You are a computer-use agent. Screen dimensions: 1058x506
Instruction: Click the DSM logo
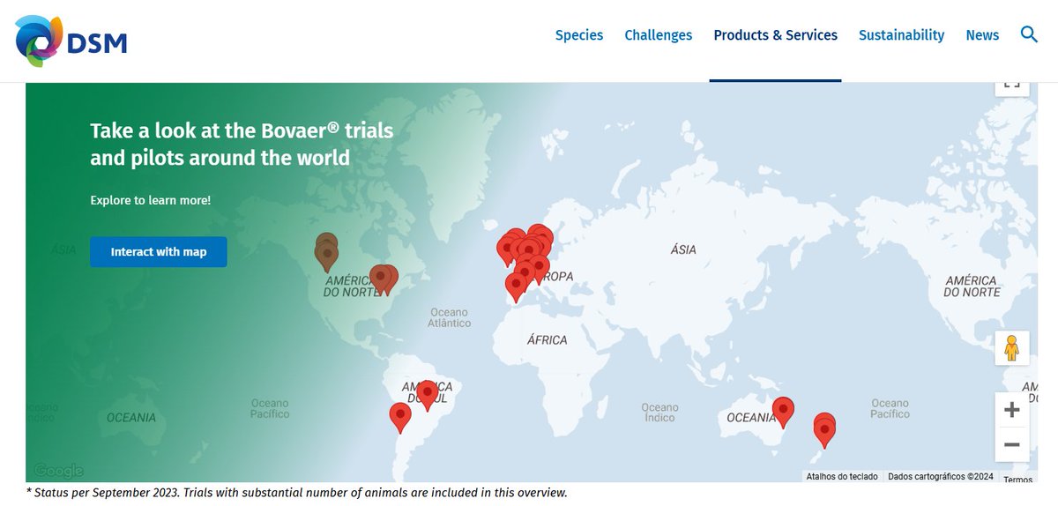[x=71, y=40]
